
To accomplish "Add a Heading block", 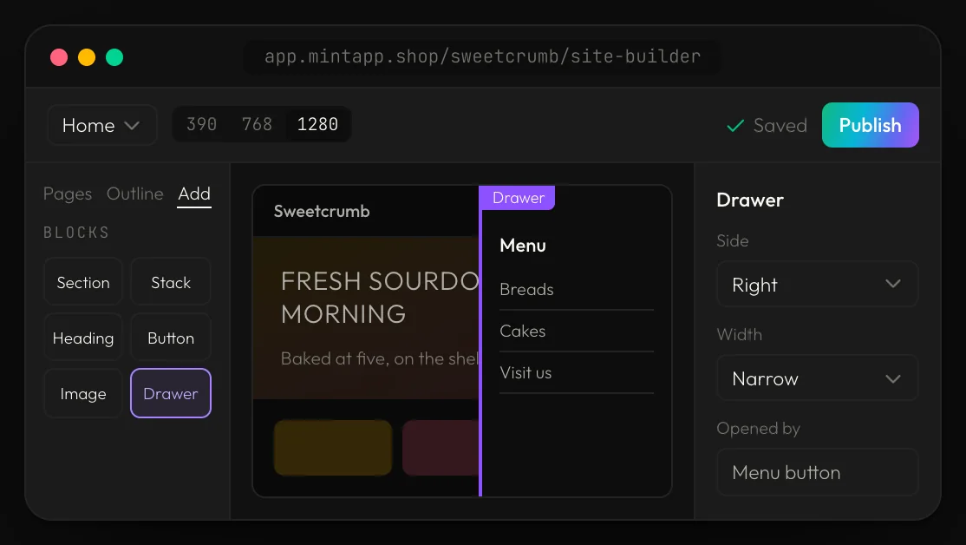I will [83, 338].
